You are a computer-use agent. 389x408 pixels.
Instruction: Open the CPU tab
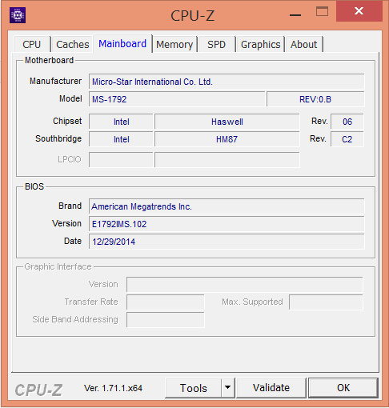click(x=32, y=44)
